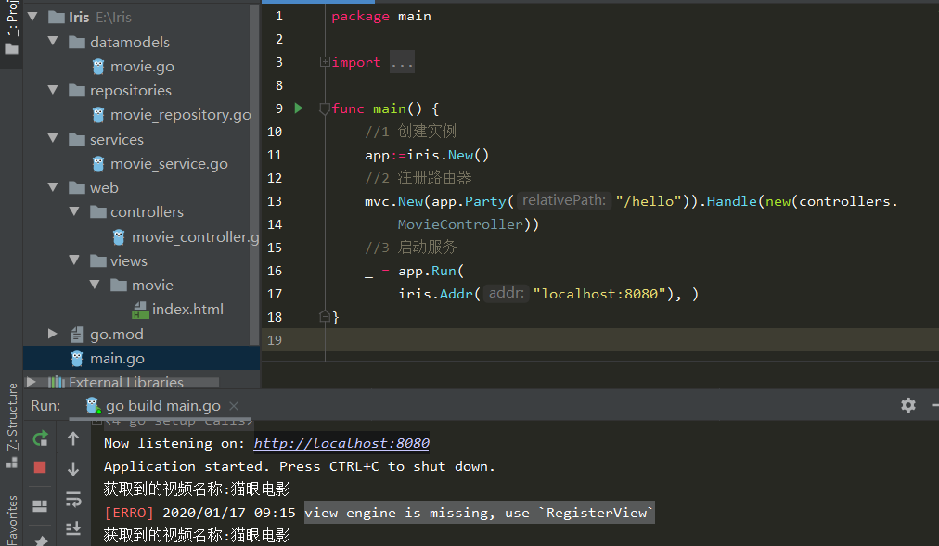Collapse the repositories folder
The width and height of the screenshot is (939, 546).
pyautogui.click(x=53, y=90)
